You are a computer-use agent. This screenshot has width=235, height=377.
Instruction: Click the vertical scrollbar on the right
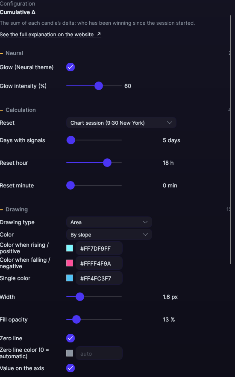(230, 140)
